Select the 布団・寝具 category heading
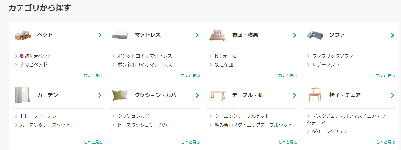This screenshot has width=401, height=150. pos(245,35)
